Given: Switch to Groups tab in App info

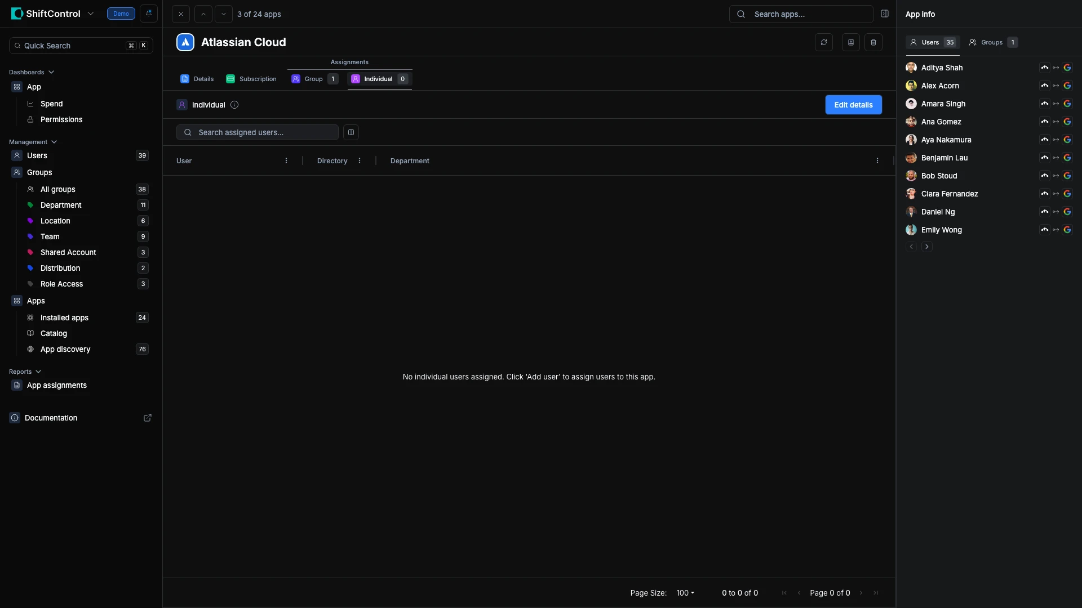Looking at the screenshot, I should tap(992, 42).
